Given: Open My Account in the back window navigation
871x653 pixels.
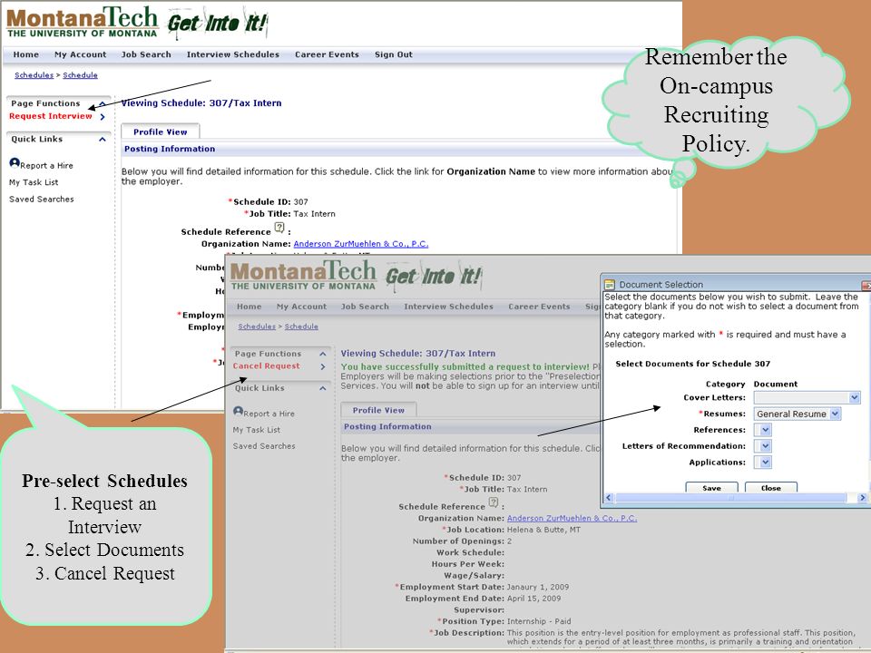Looking at the screenshot, I should coord(80,54).
